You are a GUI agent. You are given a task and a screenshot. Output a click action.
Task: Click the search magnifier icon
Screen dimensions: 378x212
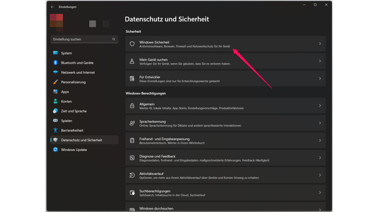coord(114,39)
